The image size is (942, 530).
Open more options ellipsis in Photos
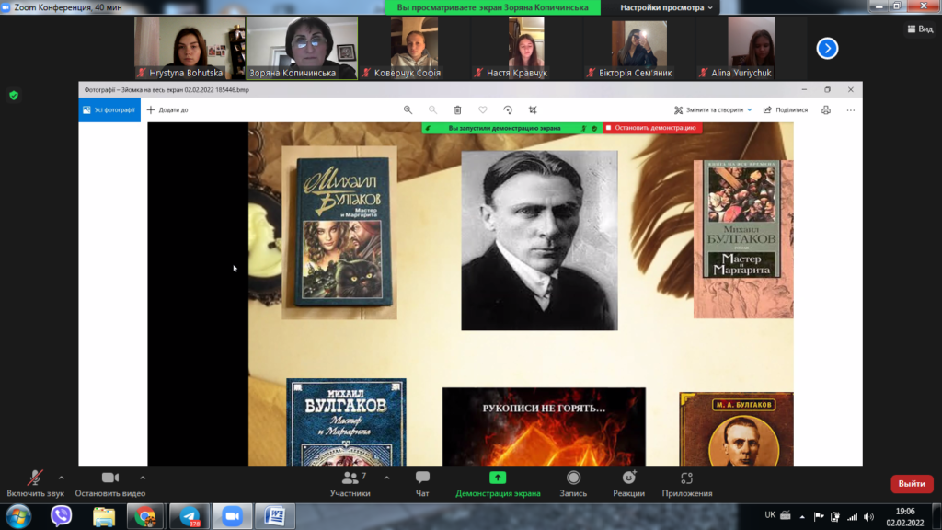pos(851,110)
